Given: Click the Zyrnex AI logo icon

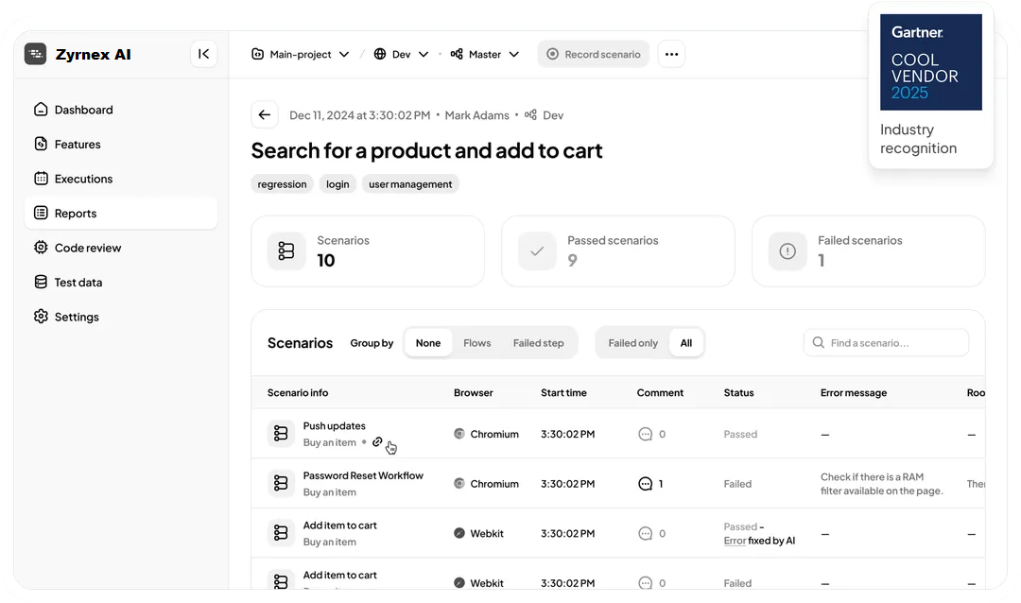Looking at the screenshot, I should [35, 54].
